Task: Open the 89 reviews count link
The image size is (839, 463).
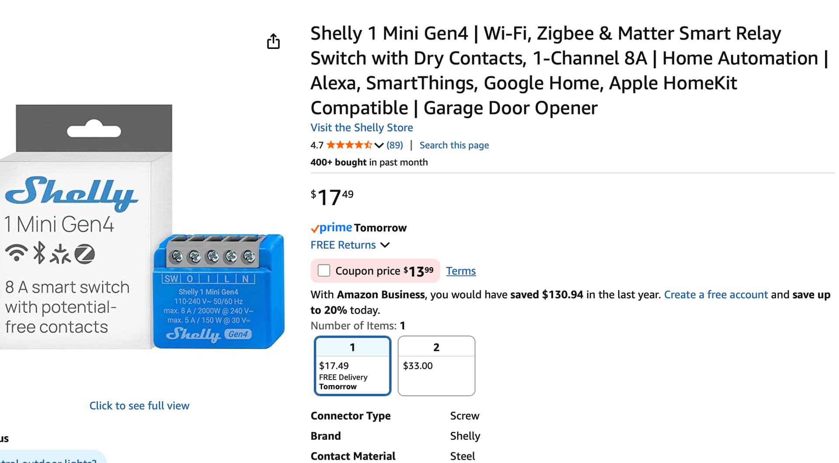Action: 395,145
